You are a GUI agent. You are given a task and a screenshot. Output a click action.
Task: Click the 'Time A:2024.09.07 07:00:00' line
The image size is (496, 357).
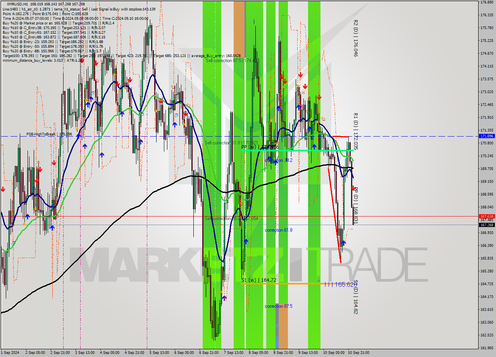(76, 18)
